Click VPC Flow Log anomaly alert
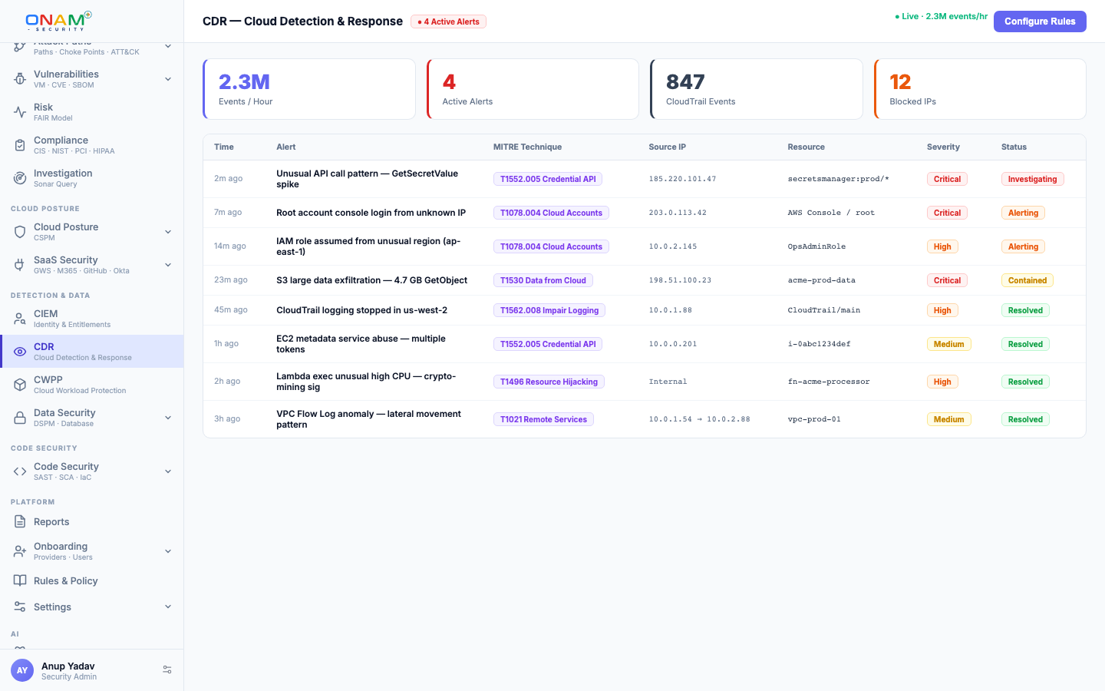Screen dimensions: 1105x691 point(368,419)
